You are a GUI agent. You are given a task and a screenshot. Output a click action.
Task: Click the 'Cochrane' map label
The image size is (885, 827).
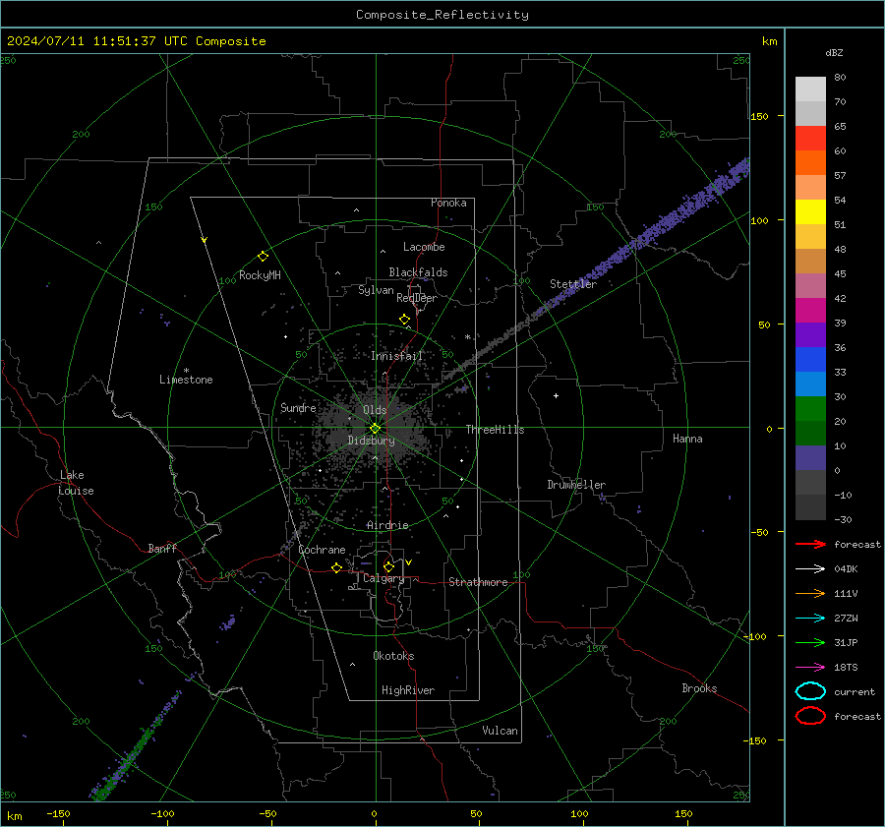tap(322, 550)
